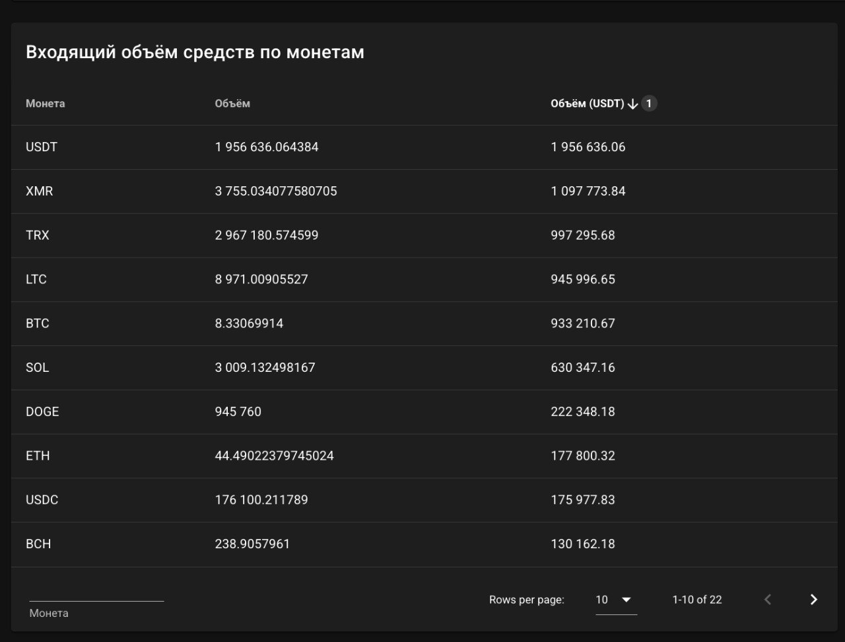Click the BCH volume 238.9057961
Image resolution: width=845 pixels, height=642 pixels.
(252, 544)
